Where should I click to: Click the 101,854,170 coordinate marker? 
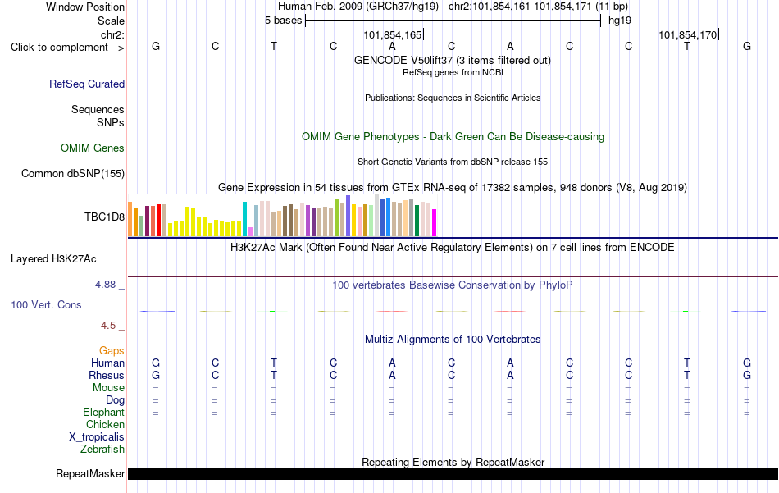[x=688, y=34]
